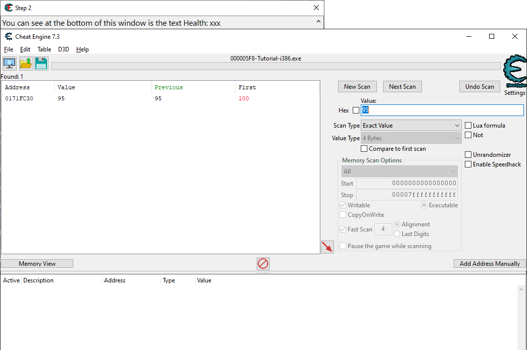Click the Description column header
Viewport: 527px width, 350px height.
point(62,280)
